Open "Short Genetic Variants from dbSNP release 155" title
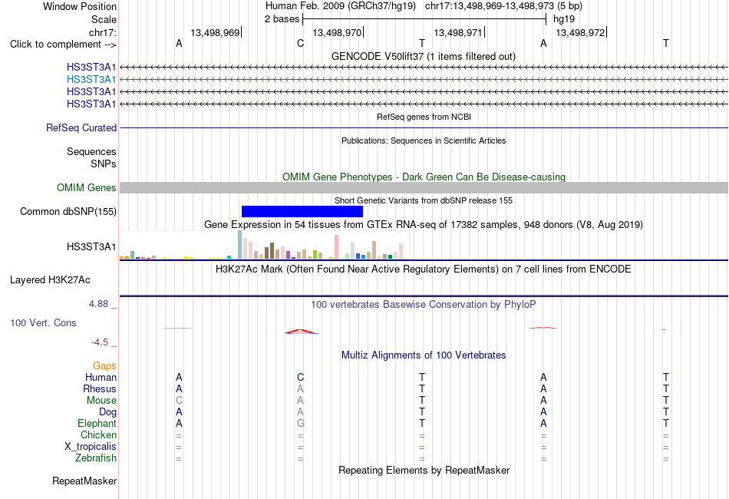This screenshot has width=729, height=499. 424,200
